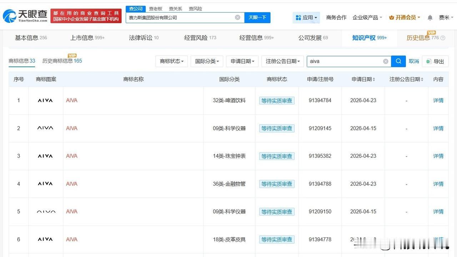The image size is (457, 257).
Task: Open the AIVA trademark image in row 1
Action: click(45, 100)
